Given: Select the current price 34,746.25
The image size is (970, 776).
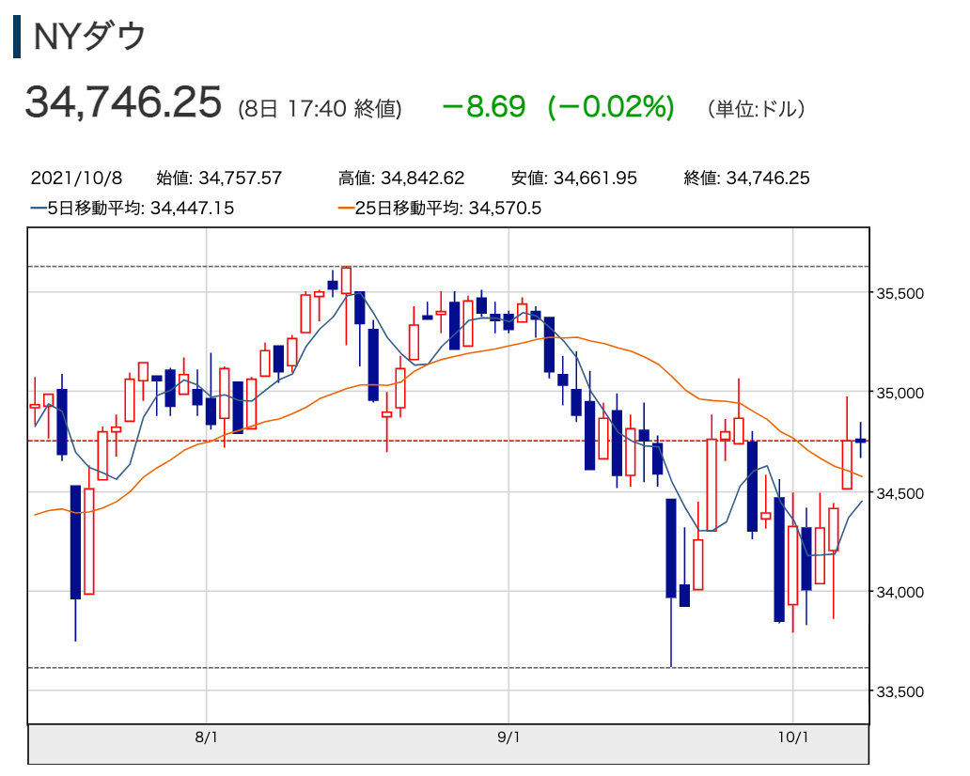Looking at the screenshot, I should 123,102.
